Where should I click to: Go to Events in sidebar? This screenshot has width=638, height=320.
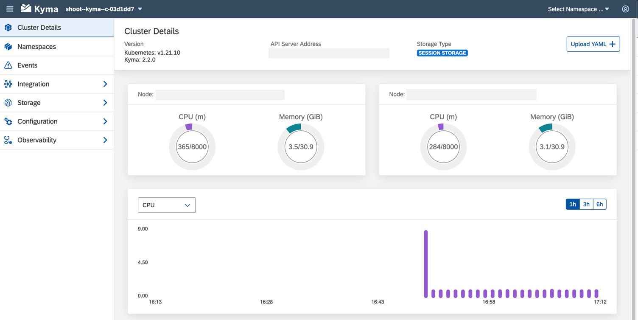pos(57,65)
